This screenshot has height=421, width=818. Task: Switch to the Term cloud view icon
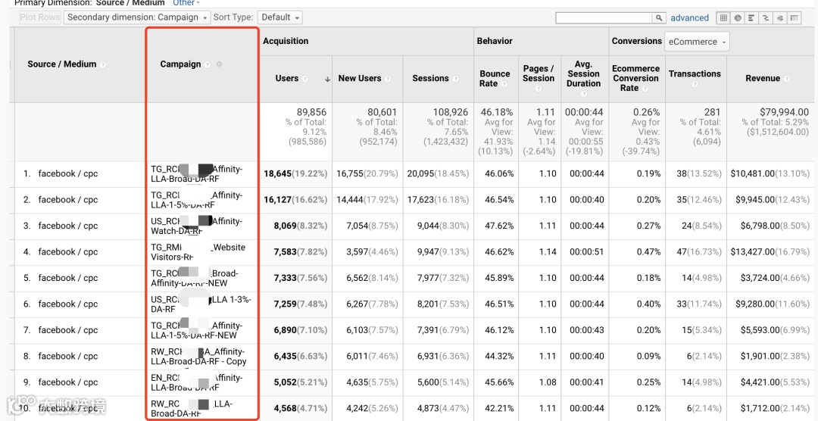[780, 17]
